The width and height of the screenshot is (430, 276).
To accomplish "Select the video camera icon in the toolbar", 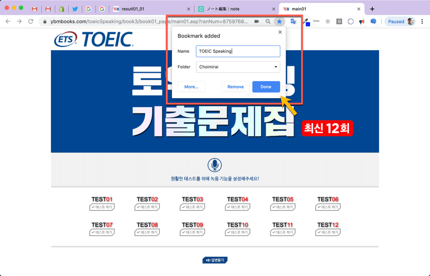I will (256, 21).
